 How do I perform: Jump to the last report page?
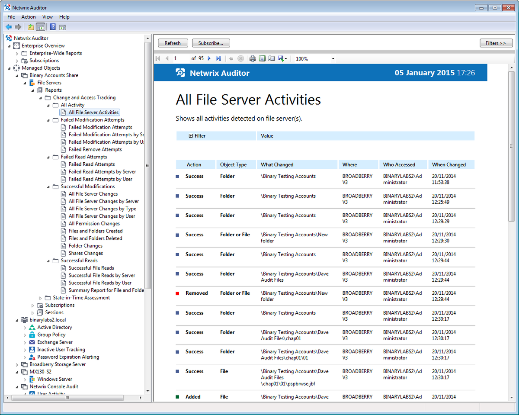tap(218, 58)
